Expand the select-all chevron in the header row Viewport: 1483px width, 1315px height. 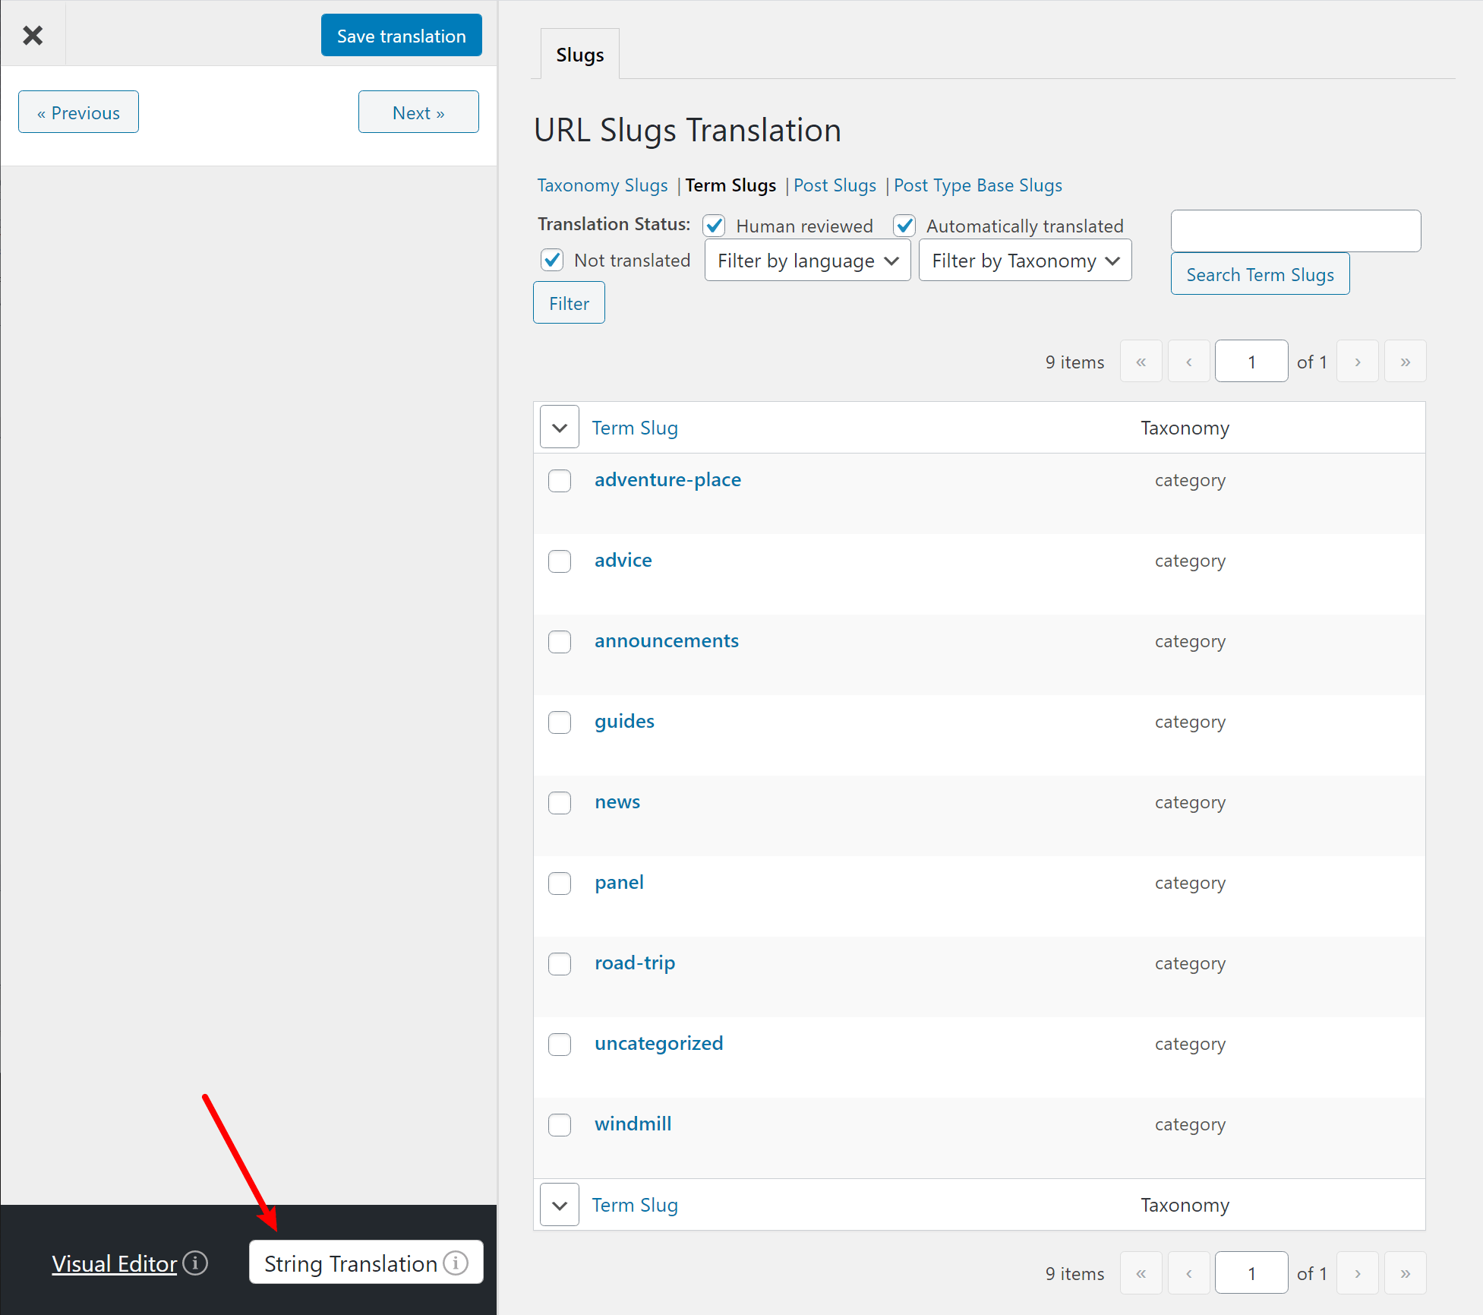click(559, 427)
